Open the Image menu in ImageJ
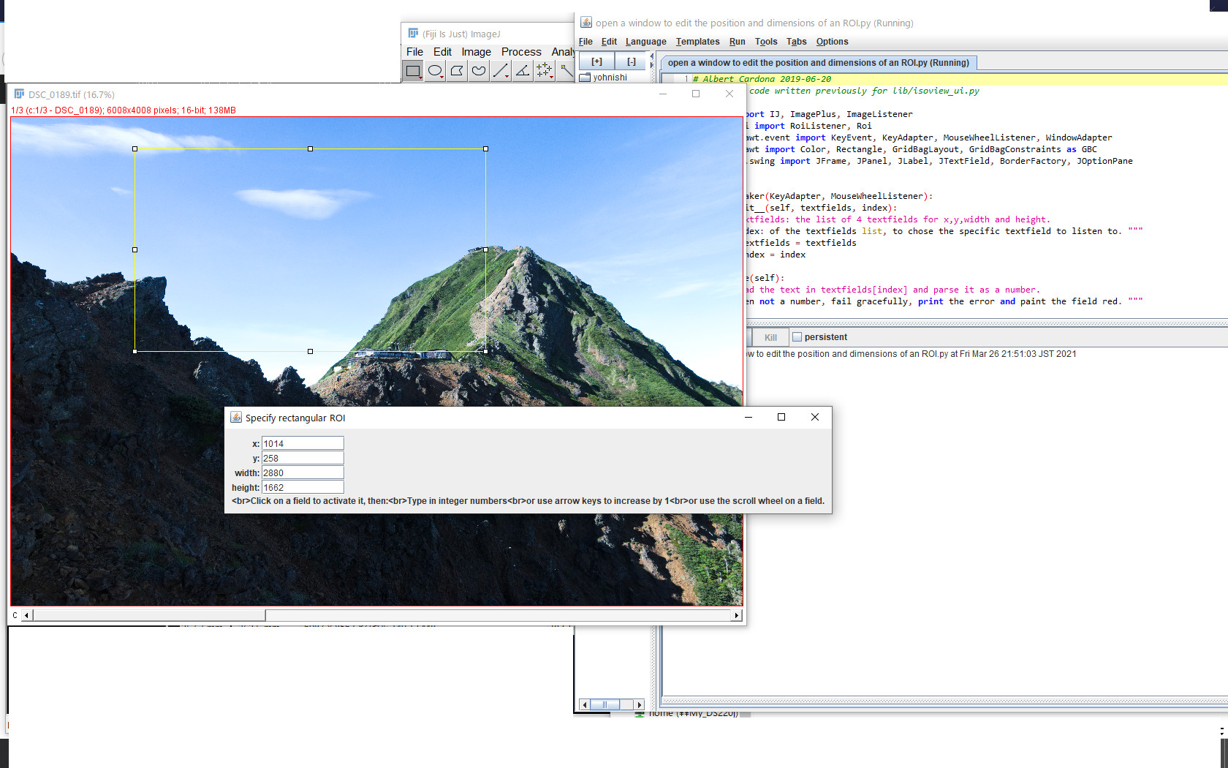This screenshot has width=1228, height=768. point(476,52)
